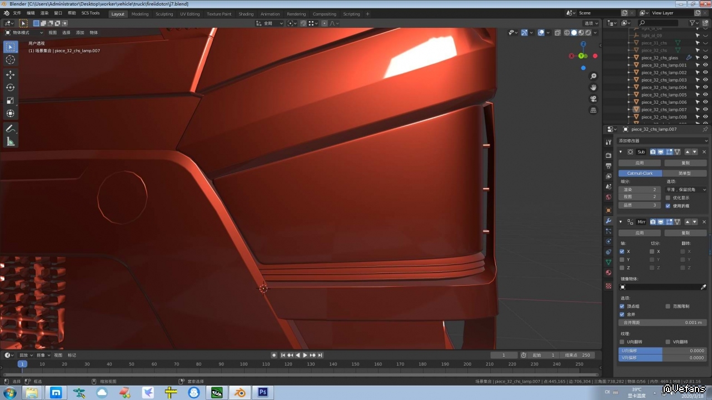Hide piece_32_chs_lamp.003 using its eye icon
The height and width of the screenshot is (400, 712).
[705, 80]
